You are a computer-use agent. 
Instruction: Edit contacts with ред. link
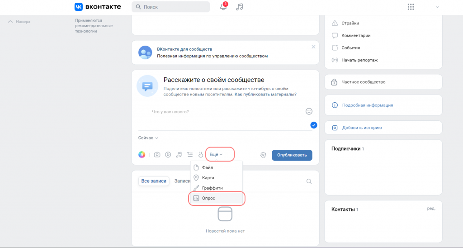point(431,208)
